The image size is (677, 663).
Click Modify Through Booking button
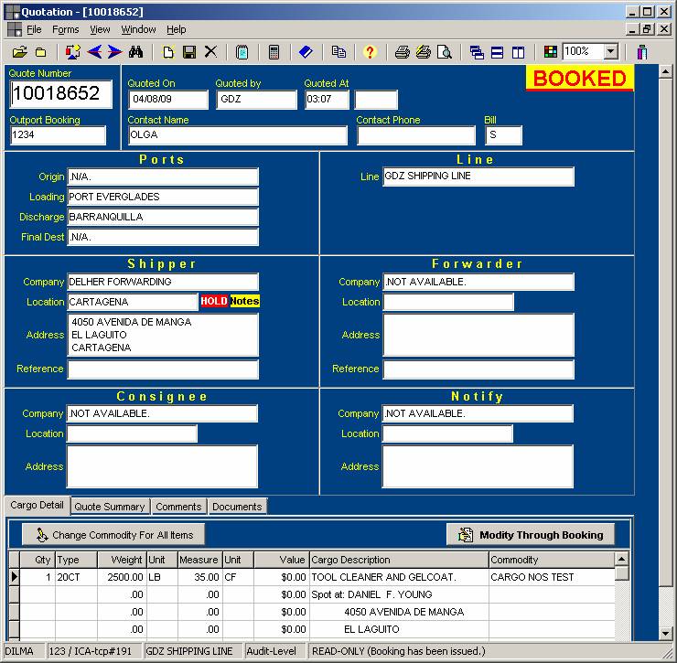coord(531,535)
